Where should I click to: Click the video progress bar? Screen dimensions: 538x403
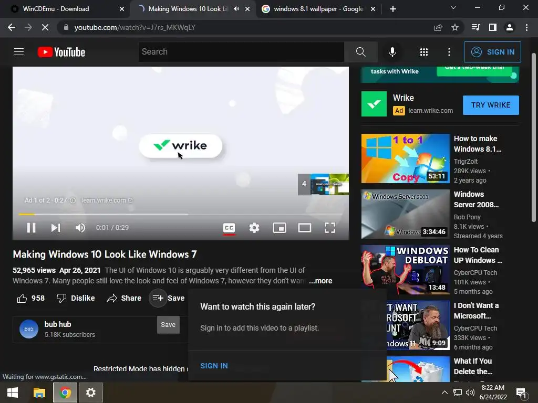point(181,214)
